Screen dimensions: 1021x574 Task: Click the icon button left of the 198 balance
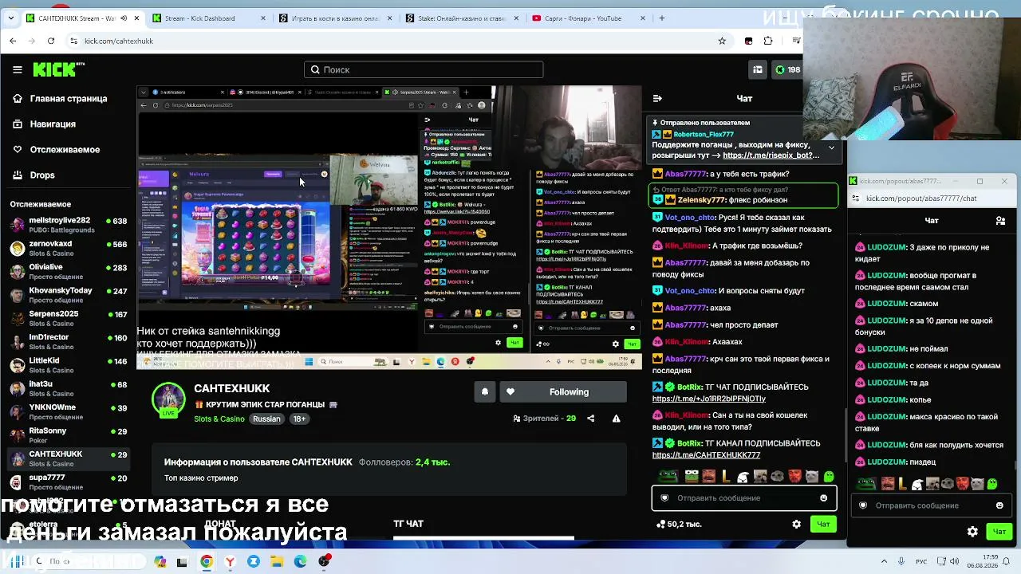(x=758, y=69)
